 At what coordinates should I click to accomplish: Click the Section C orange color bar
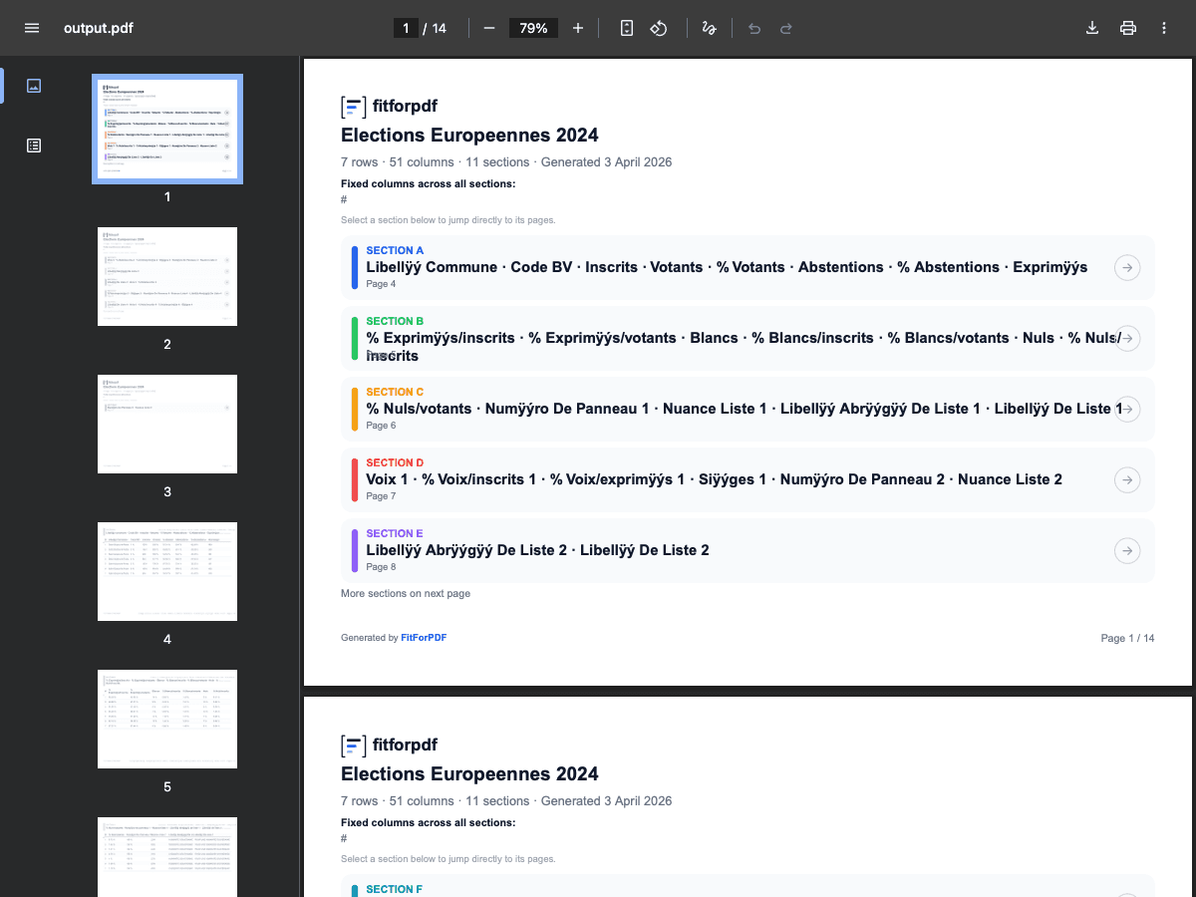(x=354, y=409)
